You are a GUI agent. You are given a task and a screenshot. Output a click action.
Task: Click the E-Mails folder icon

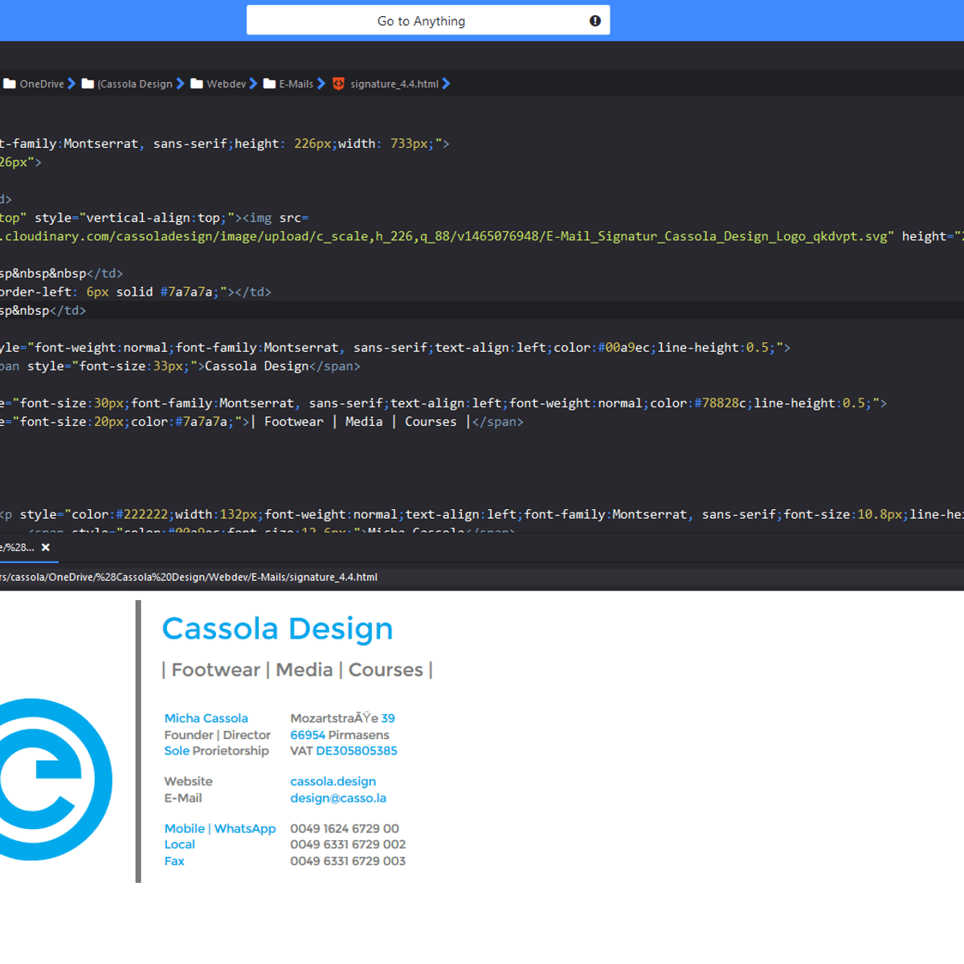click(270, 84)
